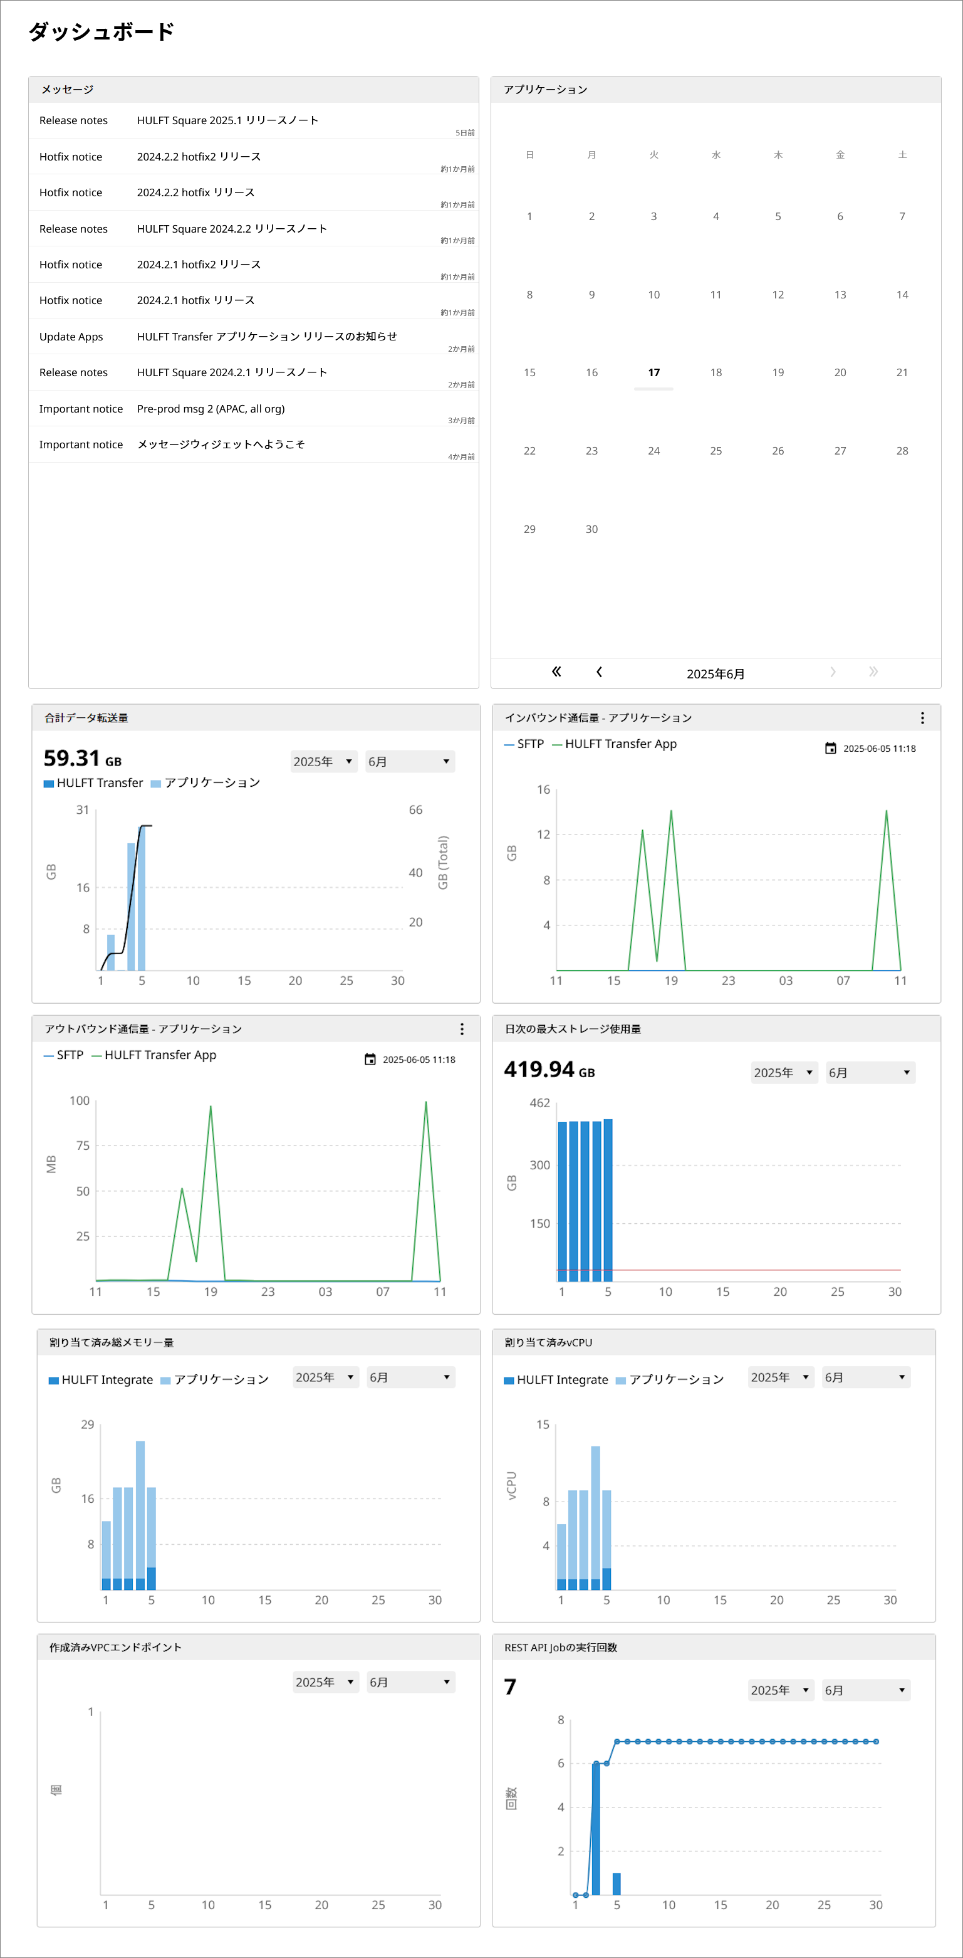Image resolution: width=963 pixels, height=1958 pixels.
Task: Open HULFT Square 2025.1 release notes message
Action: point(227,120)
